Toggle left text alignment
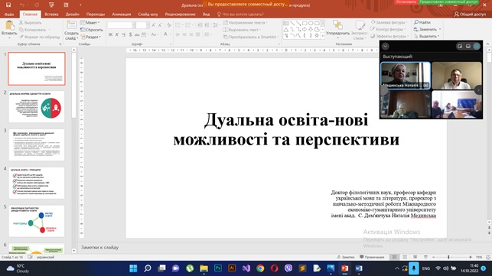The width and height of the screenshot is (492, 276). pyautogui.click(x=178, y=34)
